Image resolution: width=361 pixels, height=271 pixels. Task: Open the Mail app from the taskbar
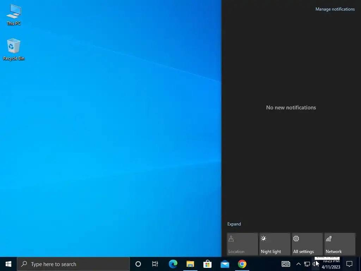click(225, 264)
